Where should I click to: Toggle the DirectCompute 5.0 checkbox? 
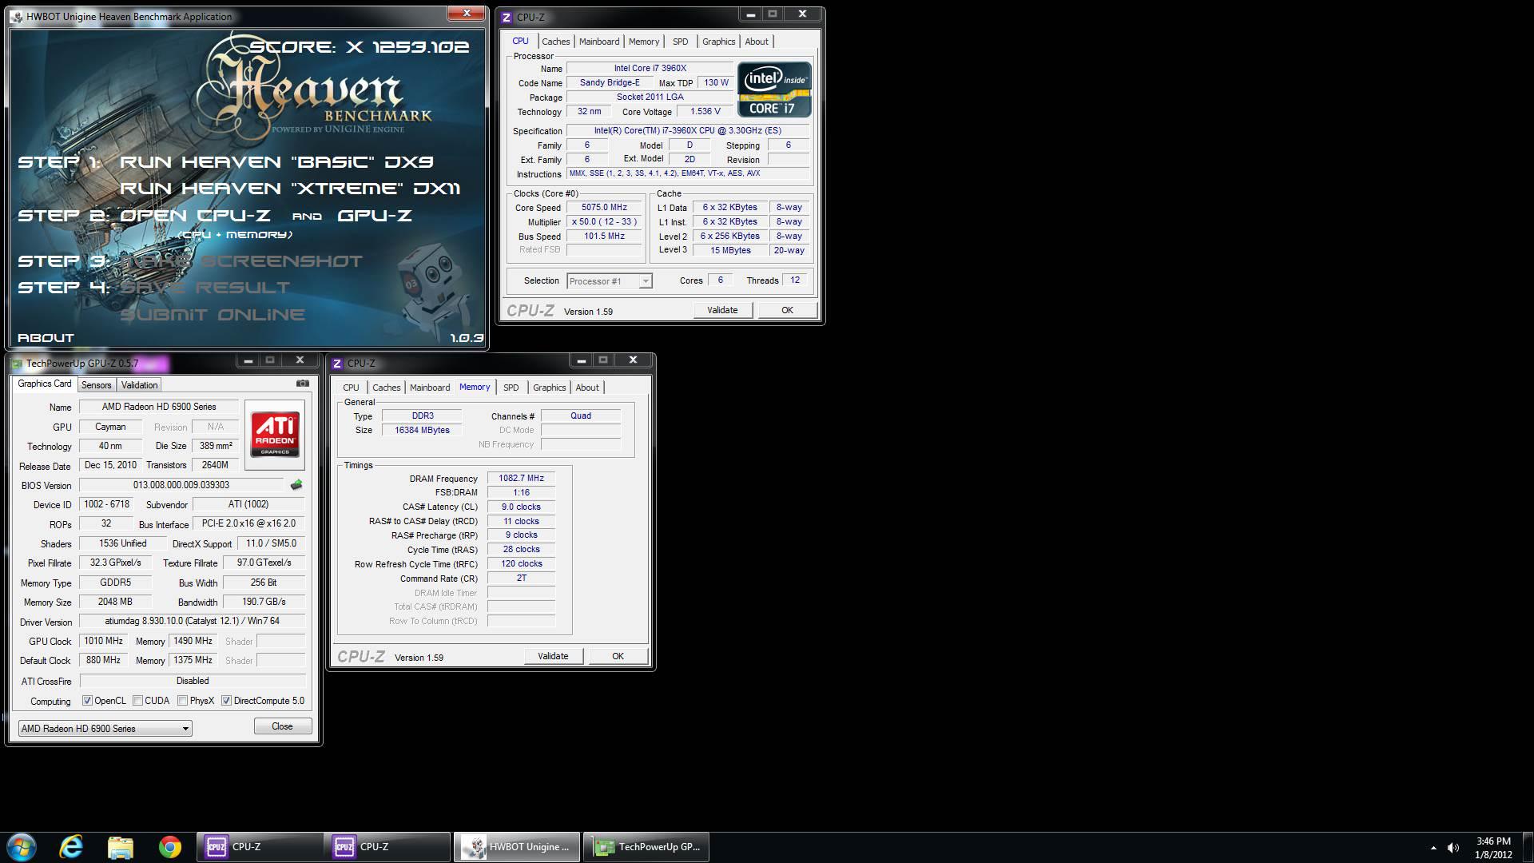coord(226,701)
